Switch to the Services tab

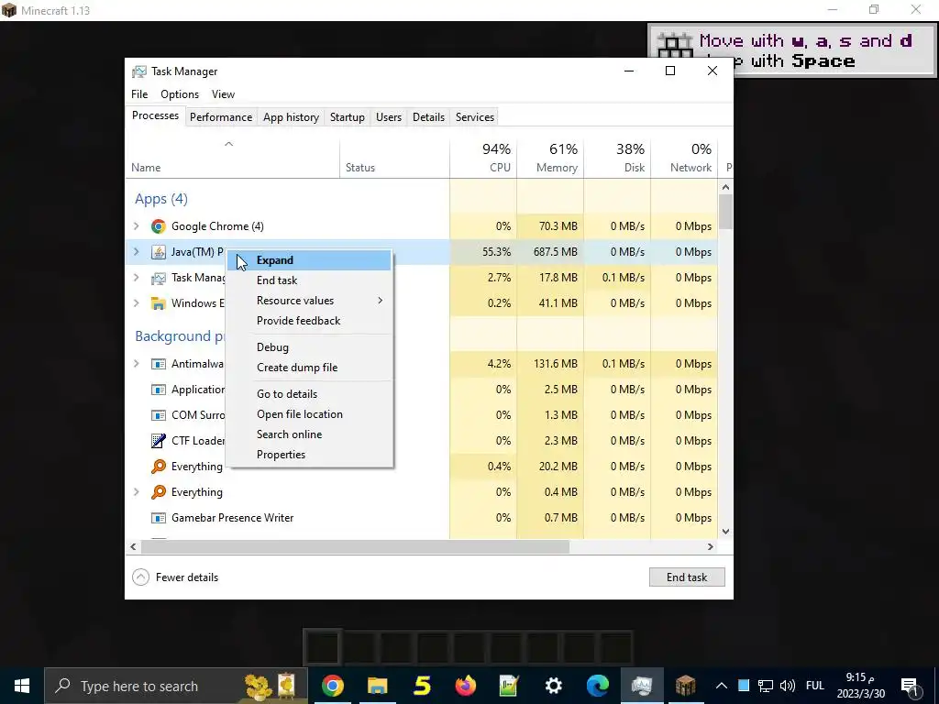[x=475, y=117]
